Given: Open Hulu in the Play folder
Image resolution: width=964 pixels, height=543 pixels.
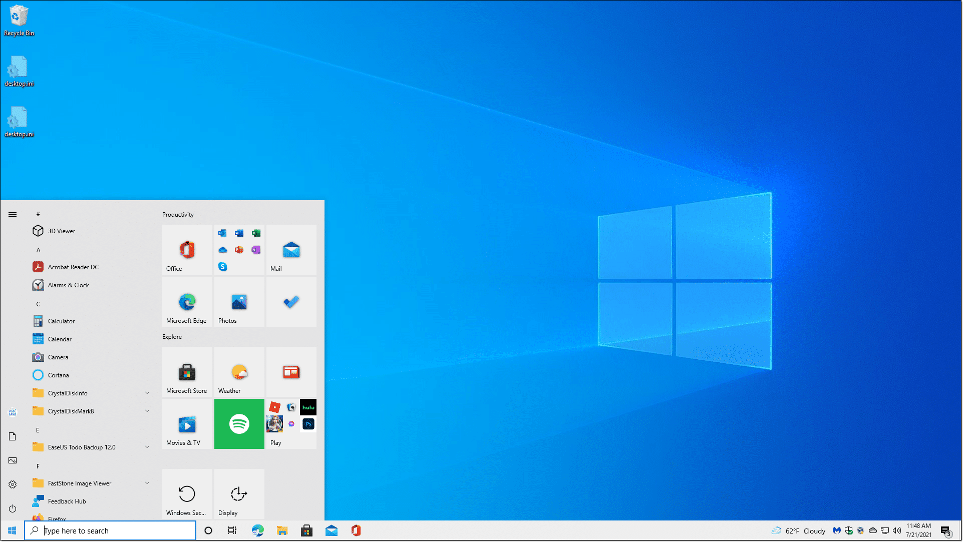Looking at the screenshot, I should (308, 407).
